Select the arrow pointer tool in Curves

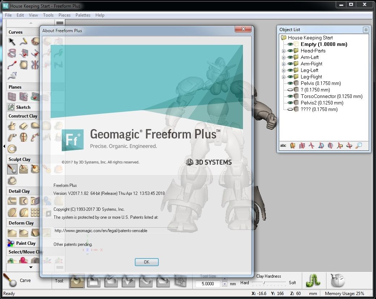click(x=12, y=42)
